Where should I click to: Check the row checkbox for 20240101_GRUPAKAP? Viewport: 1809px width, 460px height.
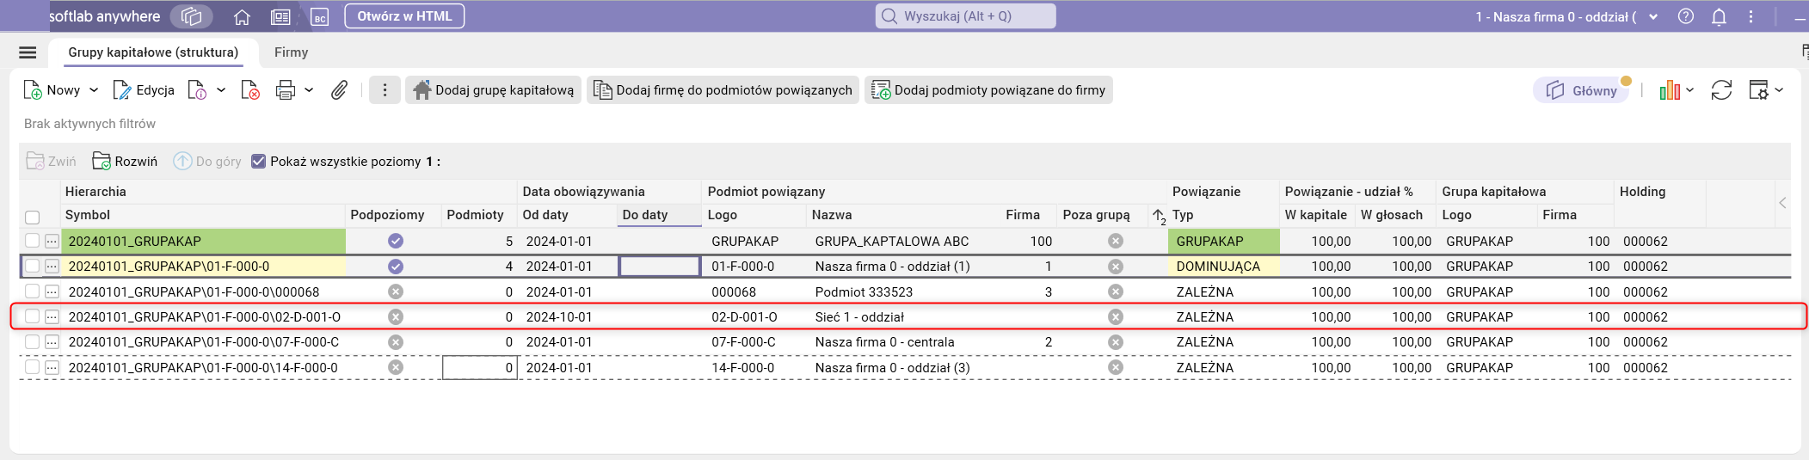click(x=33, y=241)
